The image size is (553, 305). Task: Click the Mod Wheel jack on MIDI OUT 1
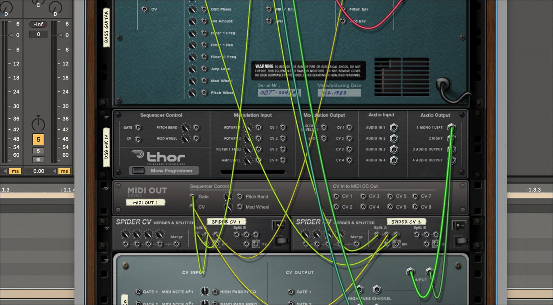240,207
